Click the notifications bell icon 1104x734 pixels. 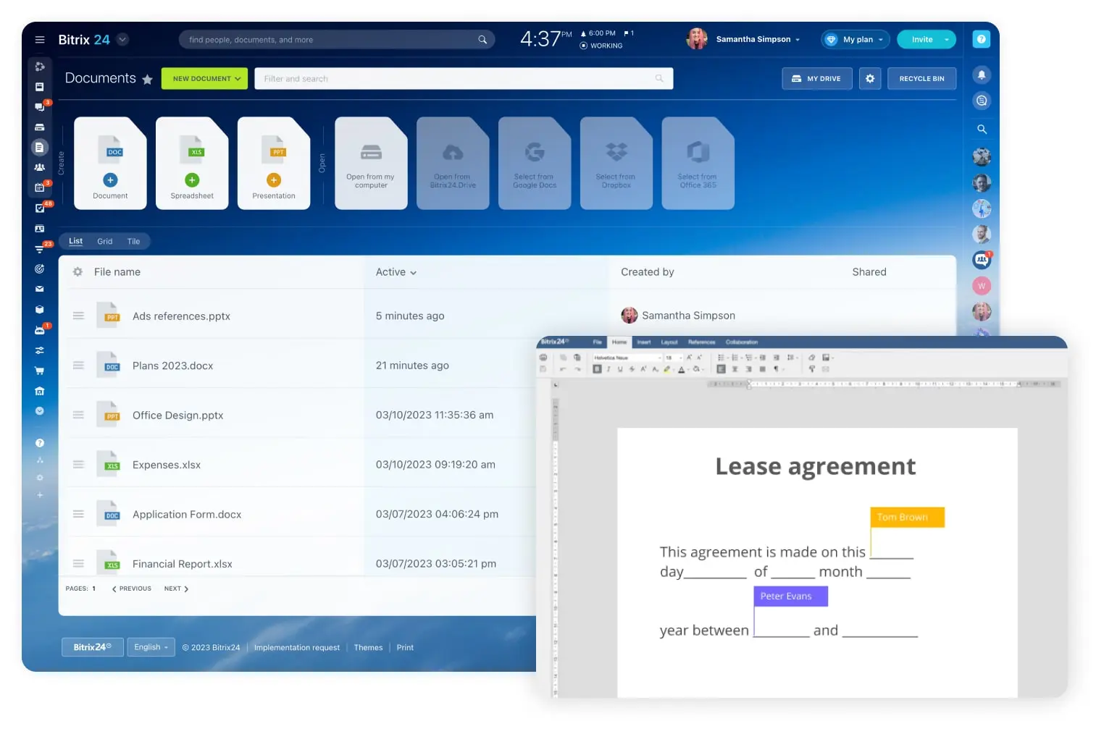point(982,75)
